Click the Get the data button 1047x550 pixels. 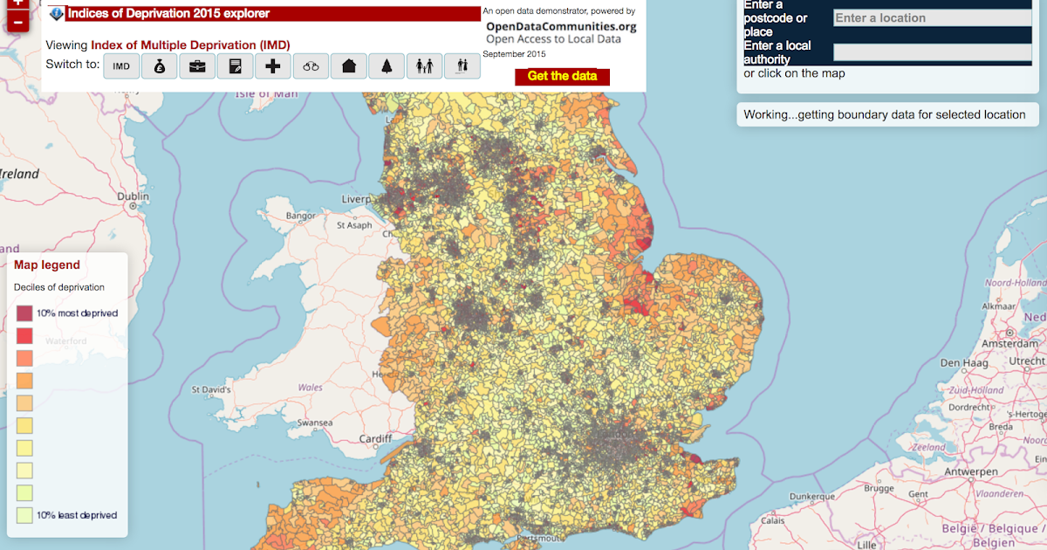click(562, 76)
